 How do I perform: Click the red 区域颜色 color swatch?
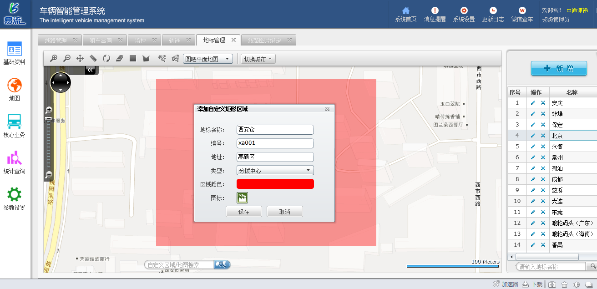[275, 184]
